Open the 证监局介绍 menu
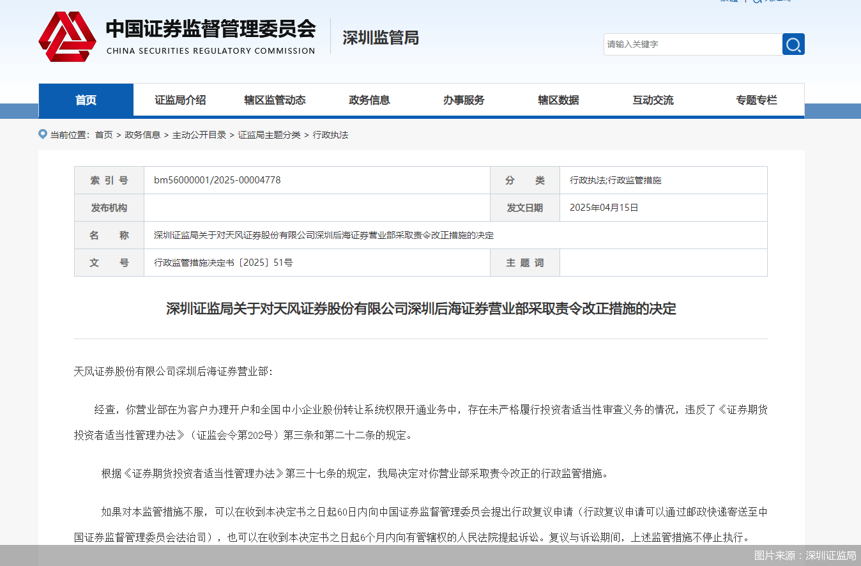The height and width of the screenshot is (566, 861). 180,100
